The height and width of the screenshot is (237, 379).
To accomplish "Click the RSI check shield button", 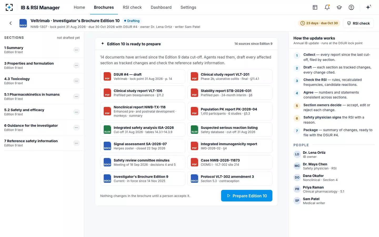I will [358, 23].
